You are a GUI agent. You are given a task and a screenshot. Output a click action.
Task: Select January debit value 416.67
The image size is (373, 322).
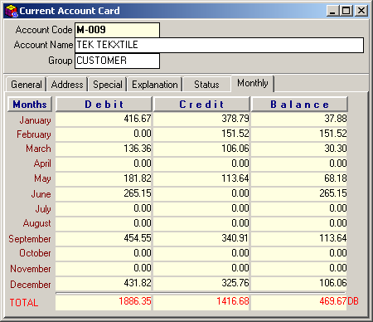tap(104, 119)
